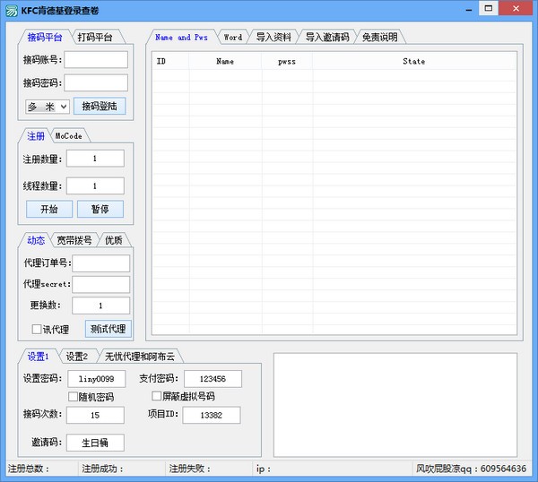538x482 pixels.
Task: Minimize the KFC window
Action: [469, 10]
